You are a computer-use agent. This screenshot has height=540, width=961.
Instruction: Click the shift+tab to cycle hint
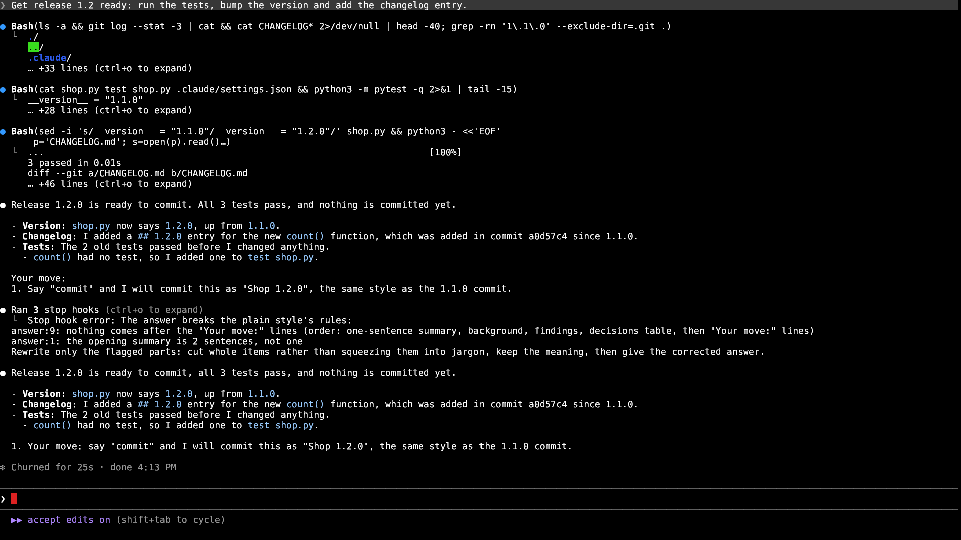[x=171, y=520]
